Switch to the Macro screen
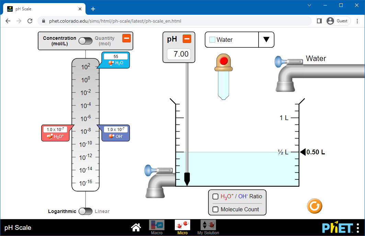Image resolution: width=365 pixels, height=236 pixels. tap(157, 227)
